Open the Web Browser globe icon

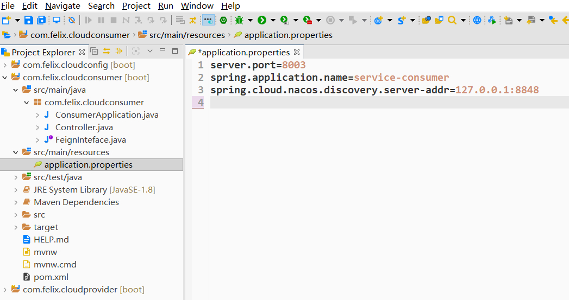tap(477, 20)
